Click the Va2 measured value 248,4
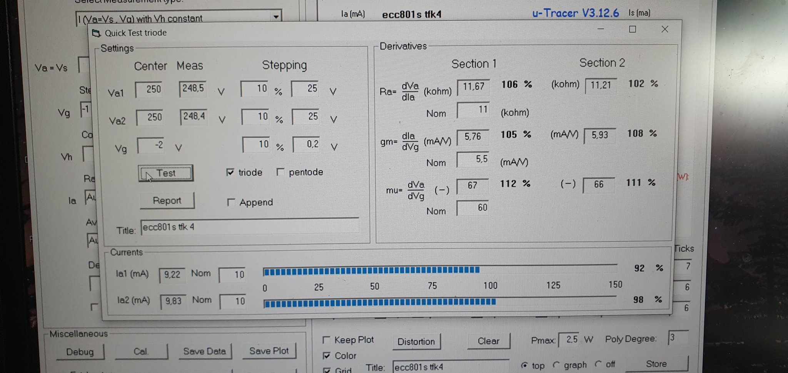 pos(194,117)
